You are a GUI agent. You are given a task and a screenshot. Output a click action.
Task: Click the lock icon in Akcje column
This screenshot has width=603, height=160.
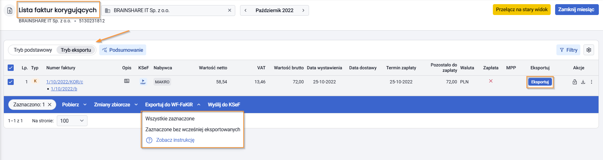(x=575, y=82)
